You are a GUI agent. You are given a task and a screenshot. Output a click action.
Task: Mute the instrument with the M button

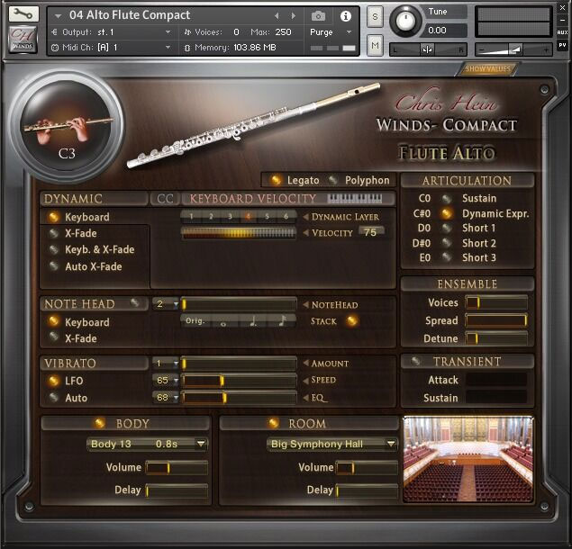[375, 43]
